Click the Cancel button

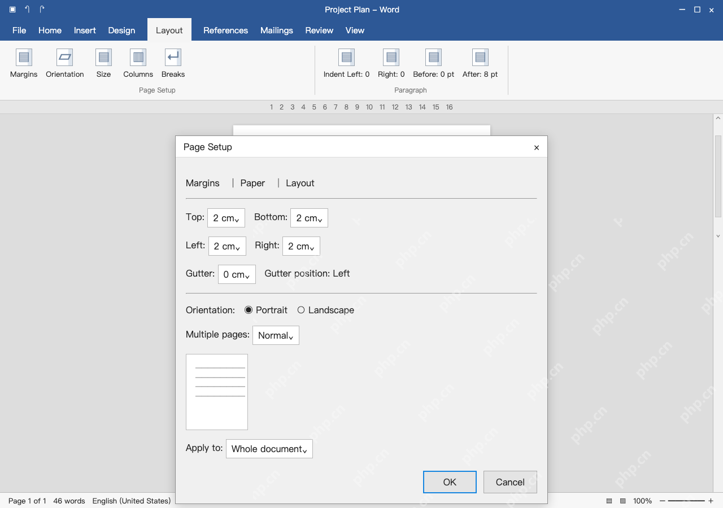tap(510, 482)
